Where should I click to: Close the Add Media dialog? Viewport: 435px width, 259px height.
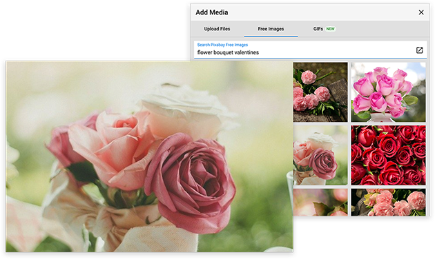421,12
